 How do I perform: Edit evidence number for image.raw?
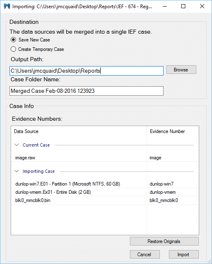[173, 158]
